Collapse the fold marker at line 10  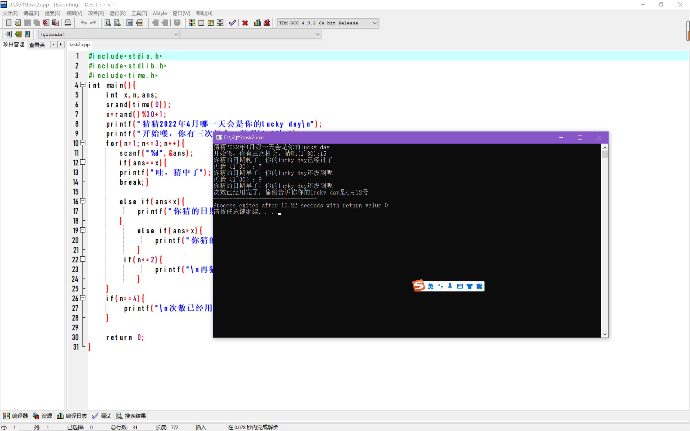[83, 143]
